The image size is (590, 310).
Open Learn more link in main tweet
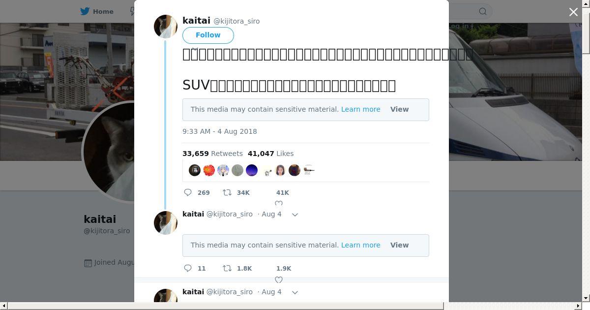tap(360, 109)
